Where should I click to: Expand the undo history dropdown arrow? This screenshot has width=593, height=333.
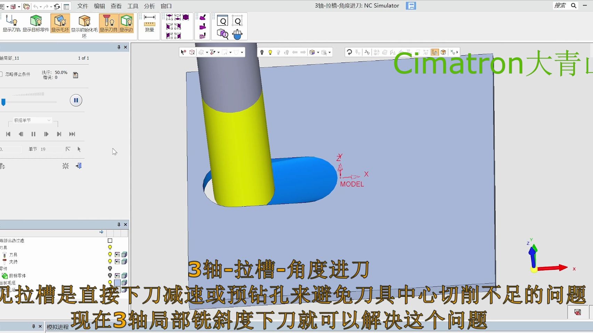coord(41,7)
